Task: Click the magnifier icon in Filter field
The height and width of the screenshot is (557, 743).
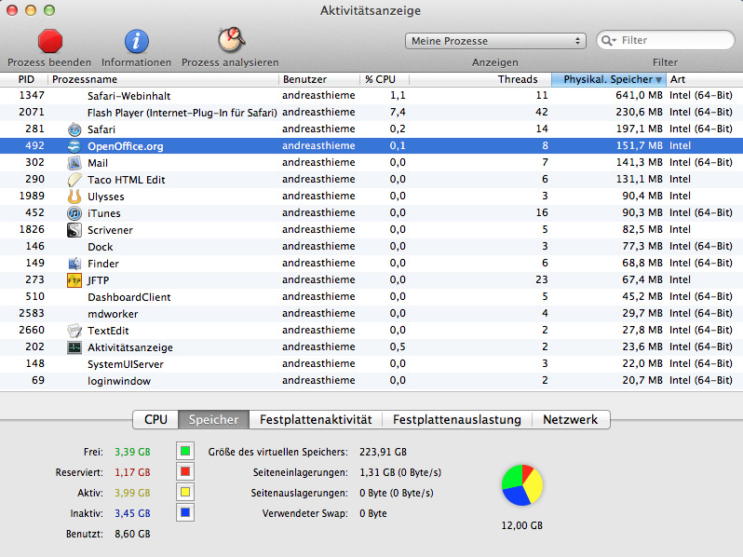Action: (x=608, y=40)
